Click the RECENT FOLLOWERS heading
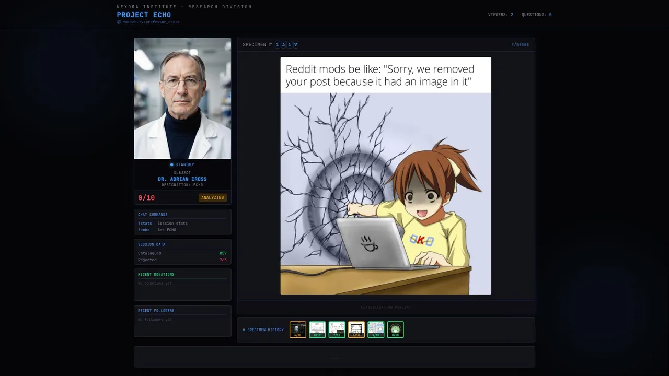 pos(156,311)
